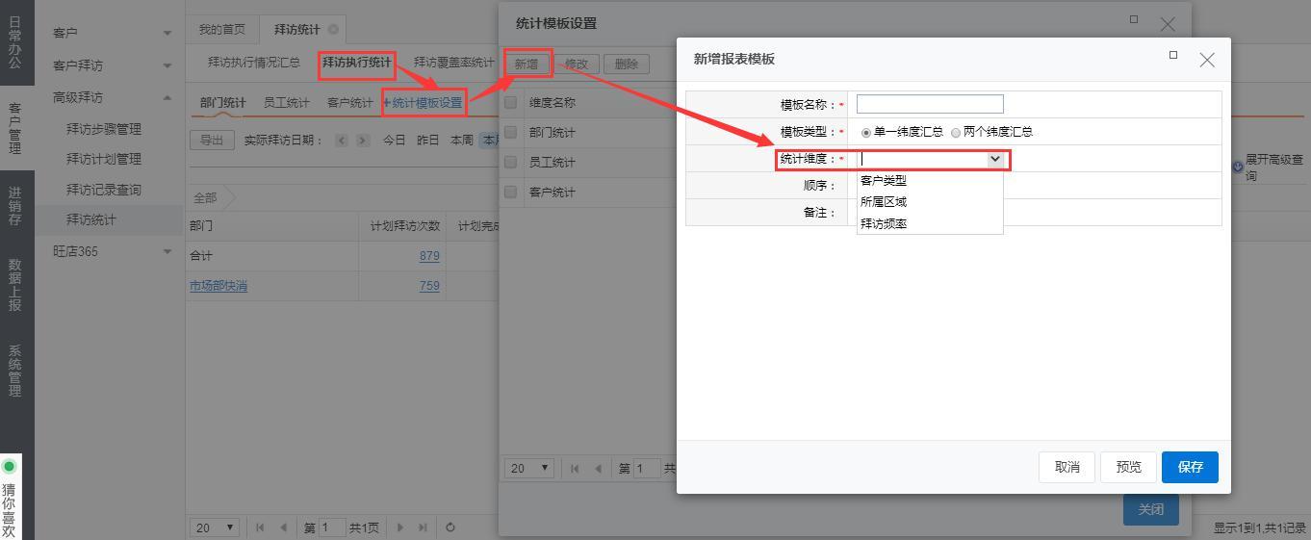Select the 单一纬度汇总 radio button
This screenshot has width=1311, height=540.
click(866, 133)
